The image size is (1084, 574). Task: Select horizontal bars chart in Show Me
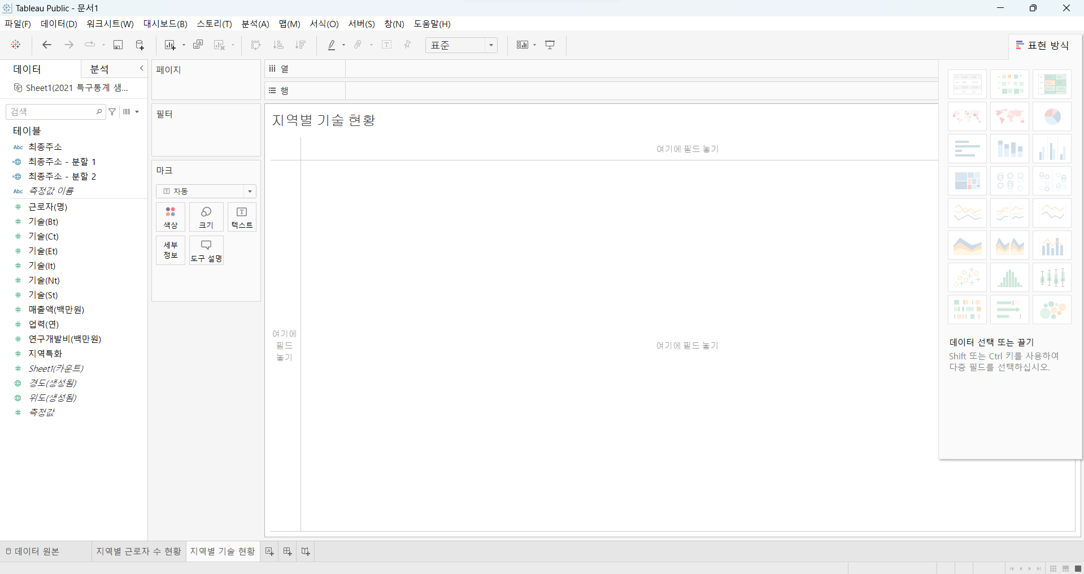(967, 149)
